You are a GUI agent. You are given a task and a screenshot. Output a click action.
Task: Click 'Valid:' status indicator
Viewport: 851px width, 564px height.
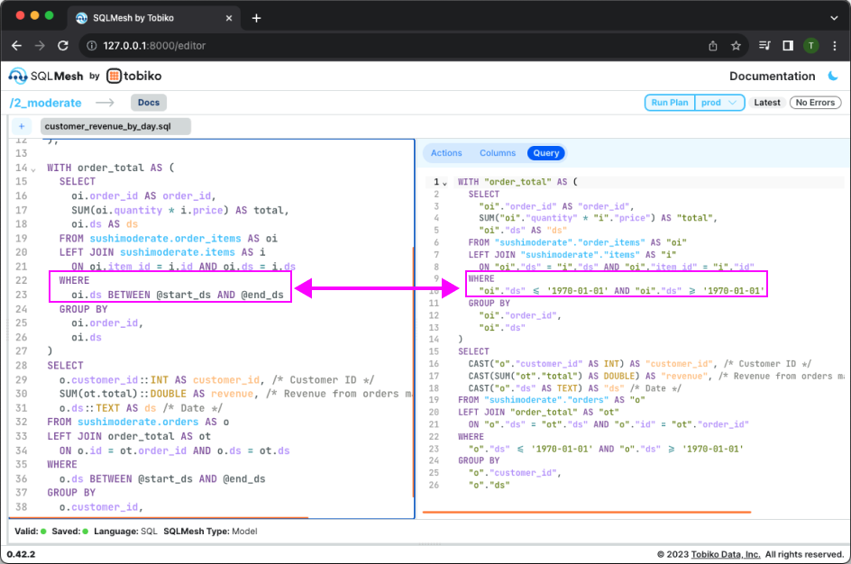tap(31, 531)
